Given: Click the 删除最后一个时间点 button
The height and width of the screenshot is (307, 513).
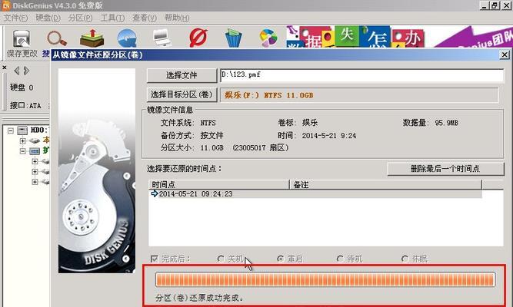Looking at the screenshot, I should tap(445, 169).
